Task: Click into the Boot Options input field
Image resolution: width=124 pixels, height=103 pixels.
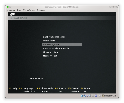Action: tap(80, 78)
